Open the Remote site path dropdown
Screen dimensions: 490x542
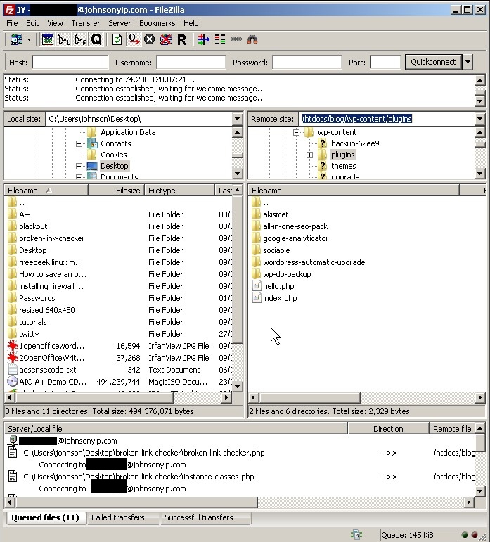point(479,119)
